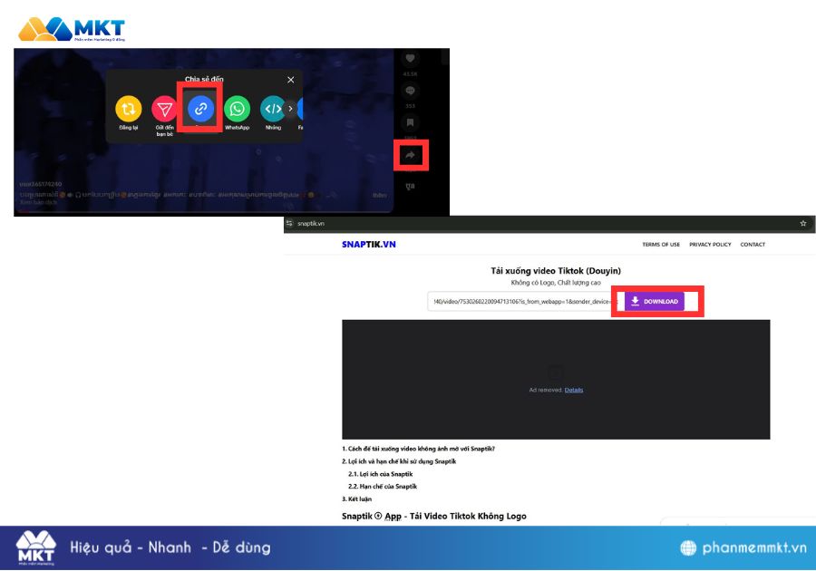Click the DOWNLOAD button

[655, 301]
